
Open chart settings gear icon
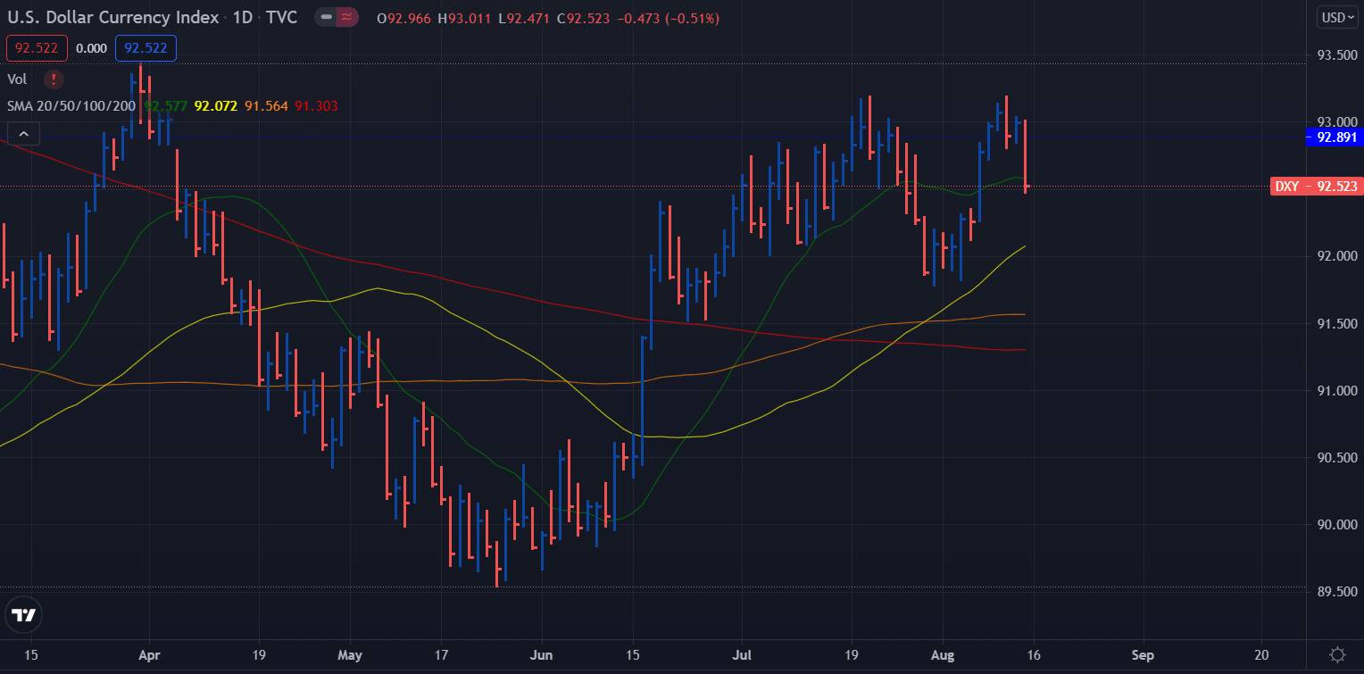click(1338, 654)
